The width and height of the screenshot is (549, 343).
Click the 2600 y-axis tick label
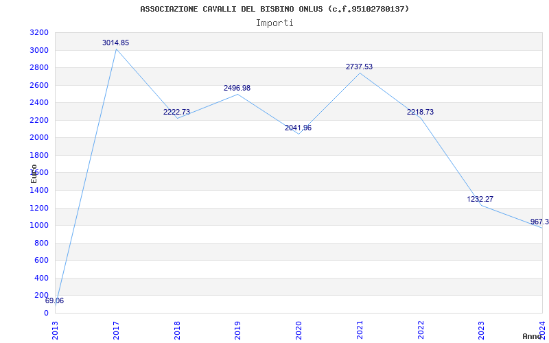pyautogui.click(x=39, y=85)
